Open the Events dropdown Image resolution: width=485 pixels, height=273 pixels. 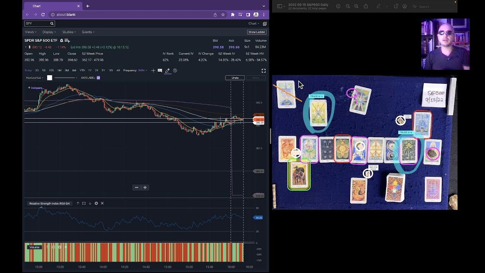[x=88, y=32]
